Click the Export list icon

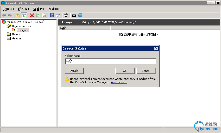click(44, 16)
